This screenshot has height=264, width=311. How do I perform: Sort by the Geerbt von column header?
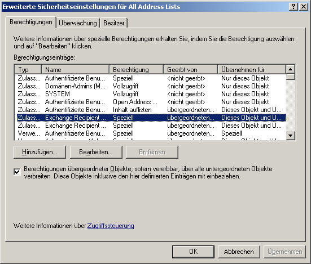[190, 70]
